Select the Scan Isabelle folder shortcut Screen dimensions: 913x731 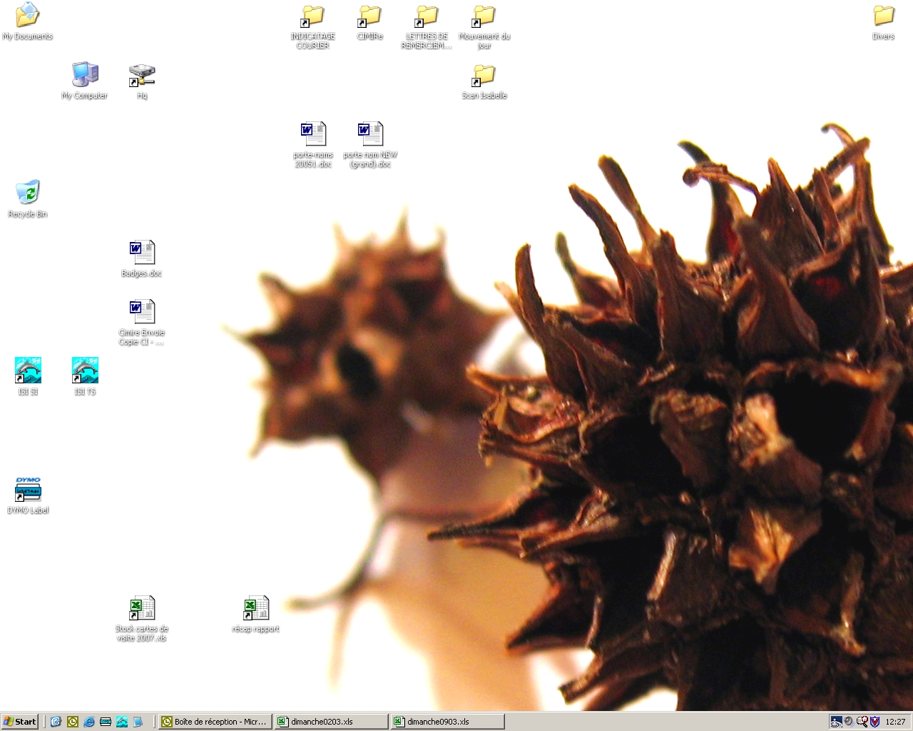(x=484, y=81)
